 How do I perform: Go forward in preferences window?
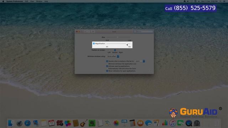pyautogui.click(x=89, y=32)
